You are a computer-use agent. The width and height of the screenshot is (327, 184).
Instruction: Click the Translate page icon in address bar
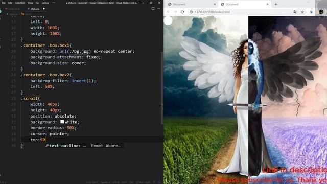[x=295, y=12]
